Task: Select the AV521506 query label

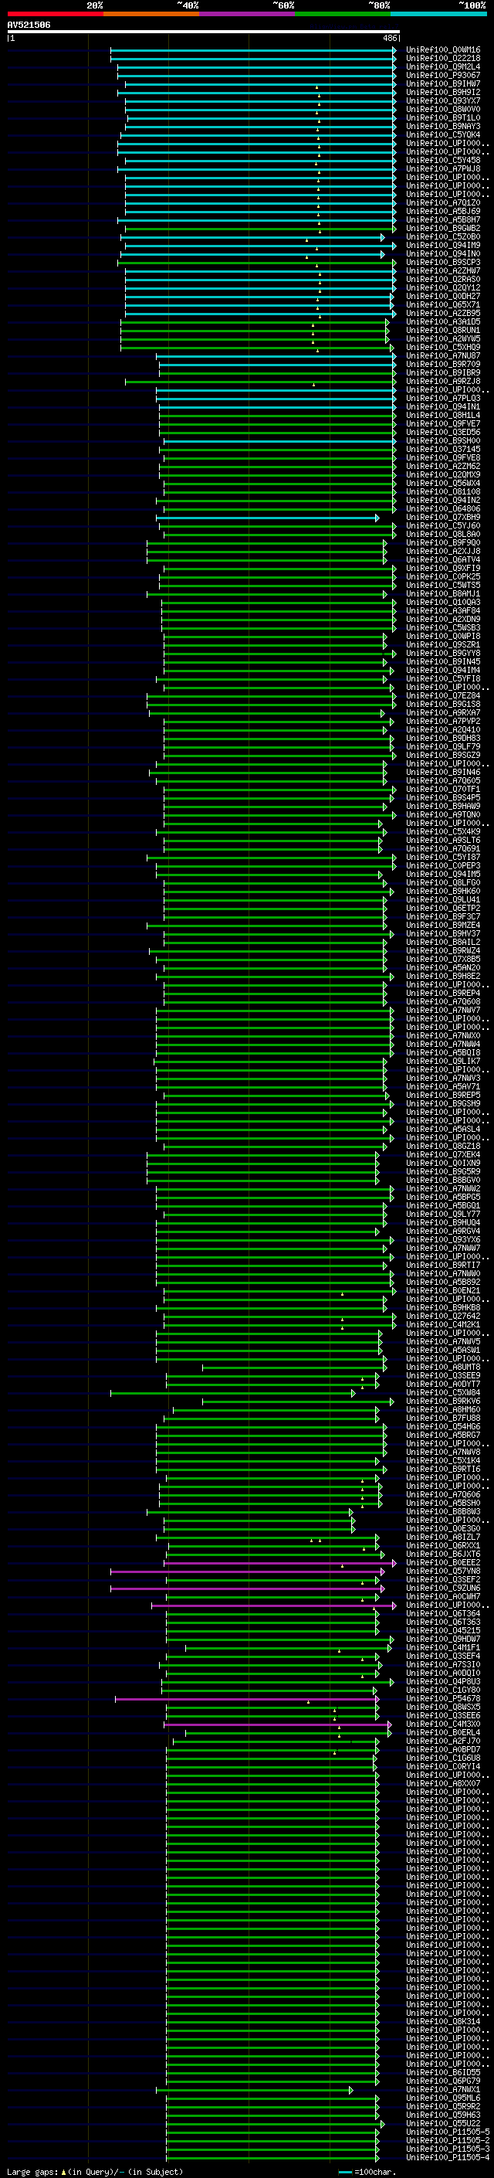Action: [x=29, y=25]
